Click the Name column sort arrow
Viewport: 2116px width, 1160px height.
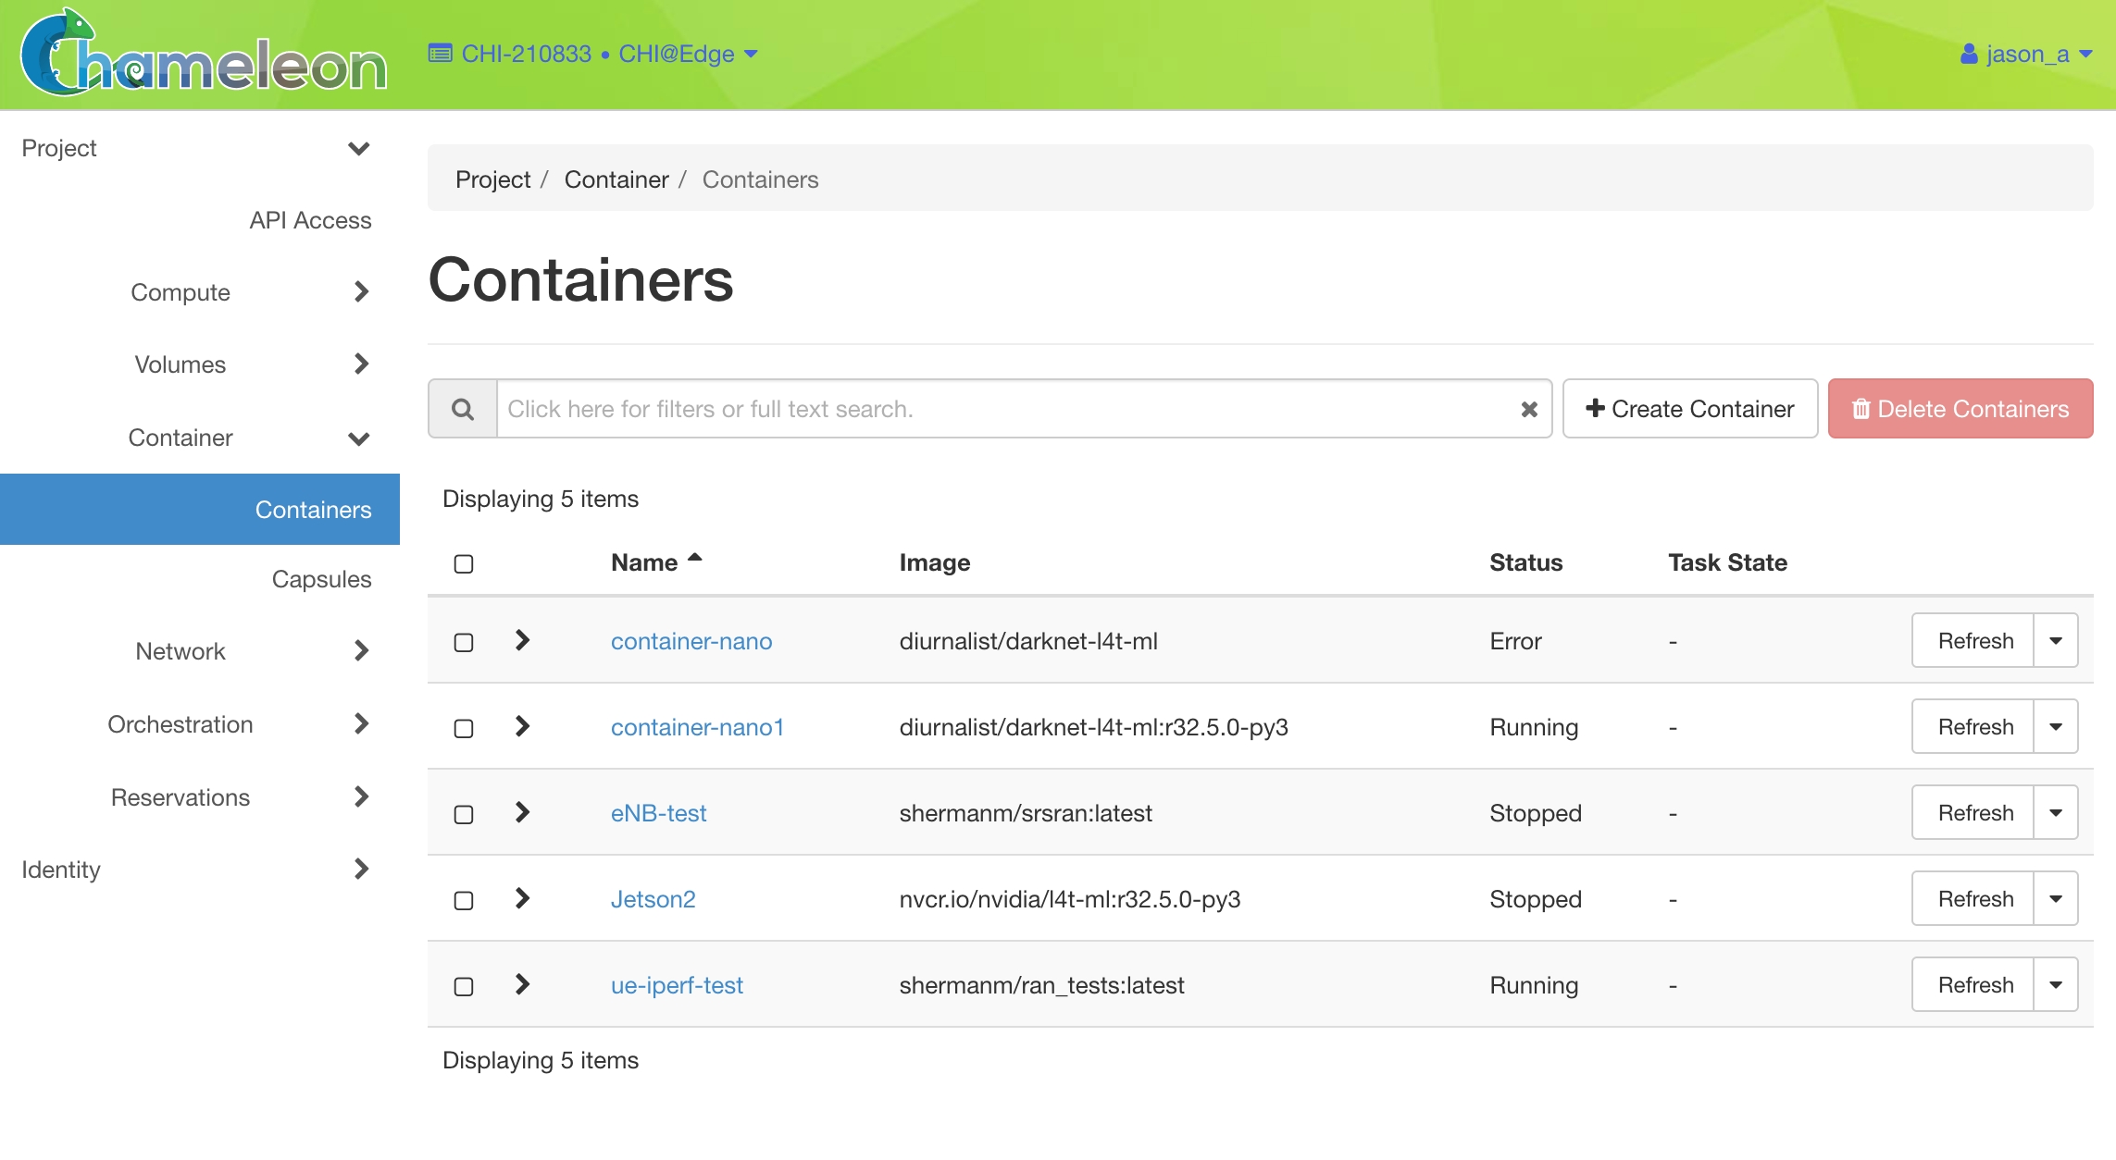[x=695, y=558]
